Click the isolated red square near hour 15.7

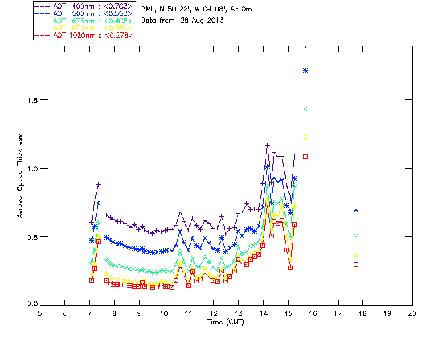click(x=306, y=157)
